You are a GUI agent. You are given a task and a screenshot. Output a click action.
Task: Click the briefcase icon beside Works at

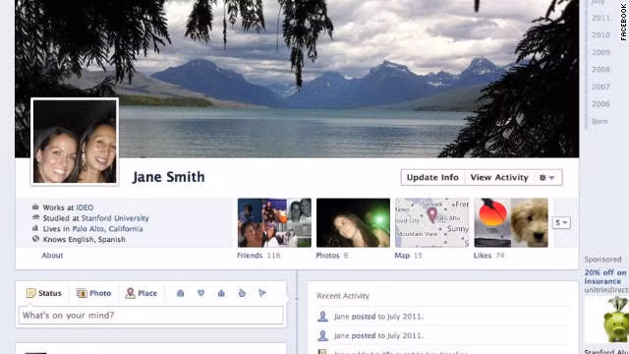(x=35, y=207)
